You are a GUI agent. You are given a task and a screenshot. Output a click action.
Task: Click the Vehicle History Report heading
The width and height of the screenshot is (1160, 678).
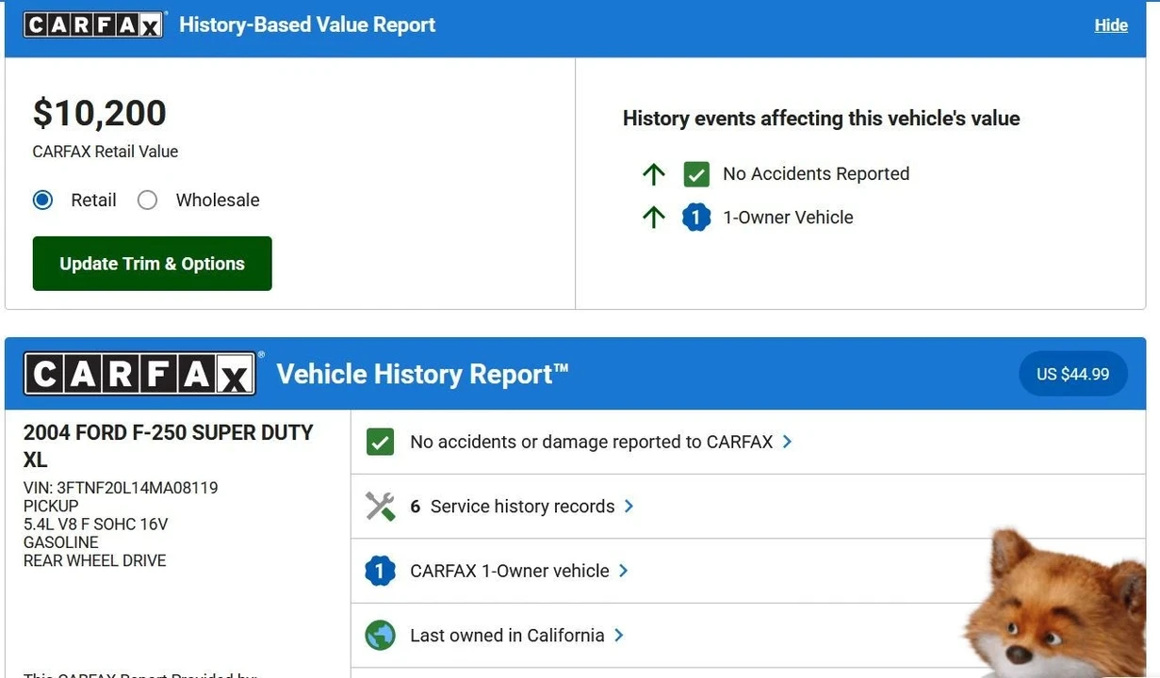(423, 374)
